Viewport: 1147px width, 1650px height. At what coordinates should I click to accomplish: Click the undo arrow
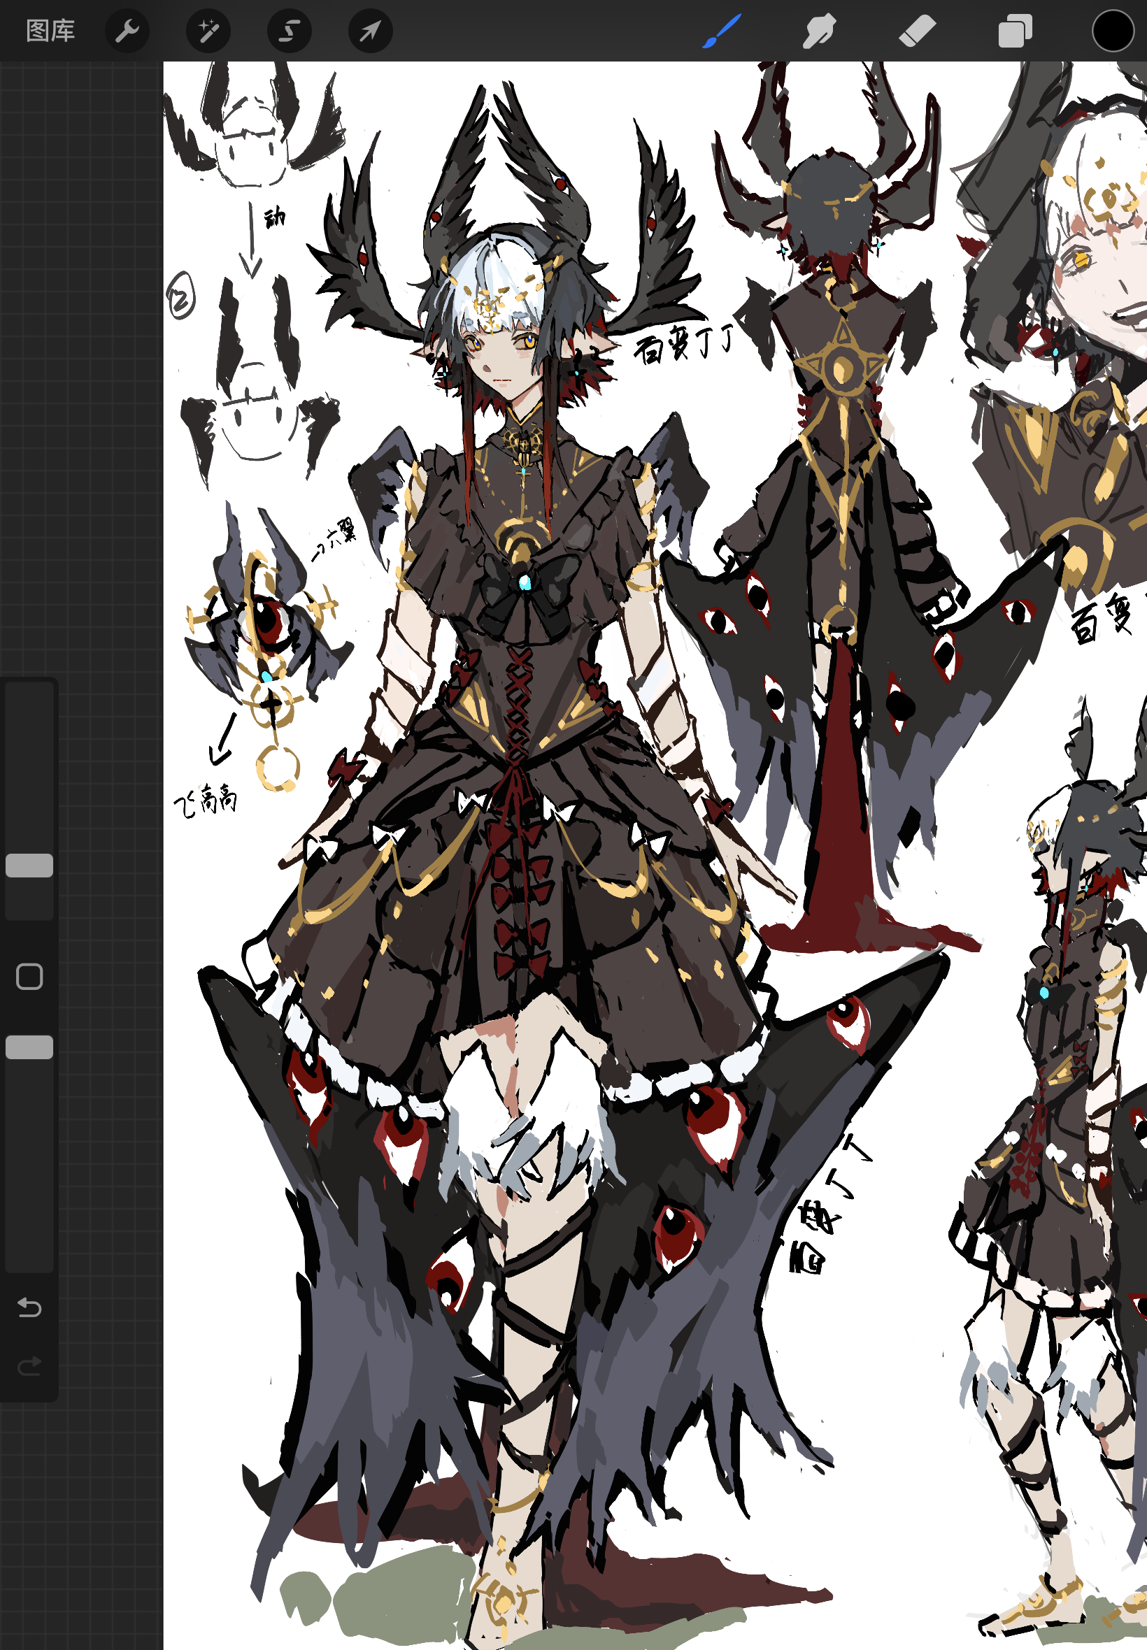tap(29, 1307)
